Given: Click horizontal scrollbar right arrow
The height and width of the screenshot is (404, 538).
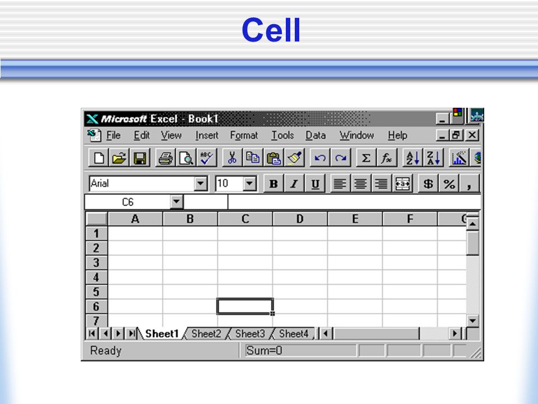Looking at the screenshot, I should click(455, 333).
